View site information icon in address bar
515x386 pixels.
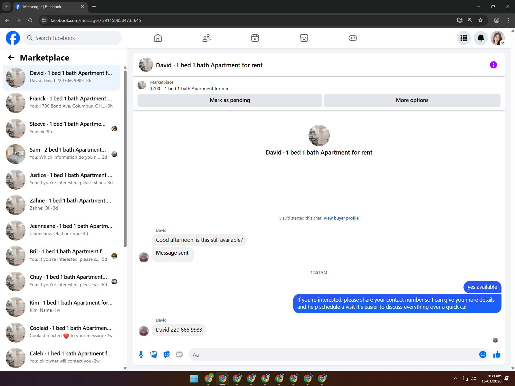coord(44,20)
